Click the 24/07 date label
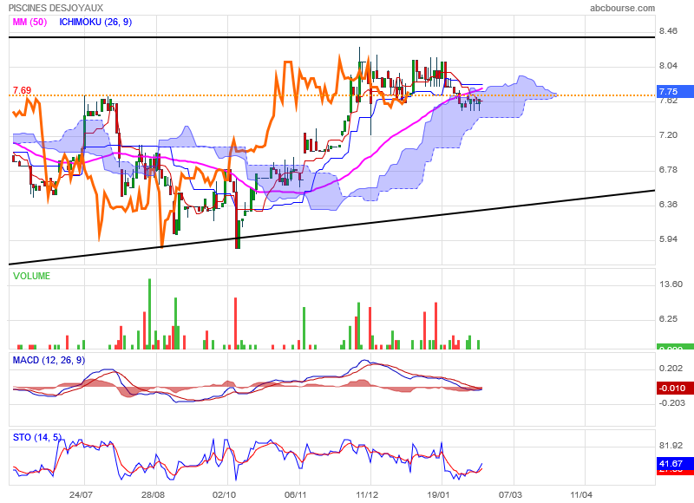The width and height of the screenshot is (694, 503). (x=81, y=494)
